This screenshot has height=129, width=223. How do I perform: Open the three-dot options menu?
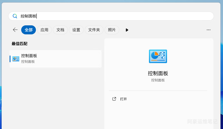coord(209,30)
